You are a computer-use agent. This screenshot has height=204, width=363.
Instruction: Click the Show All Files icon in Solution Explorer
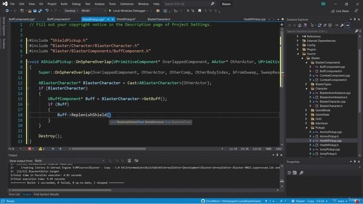(330, 25)
